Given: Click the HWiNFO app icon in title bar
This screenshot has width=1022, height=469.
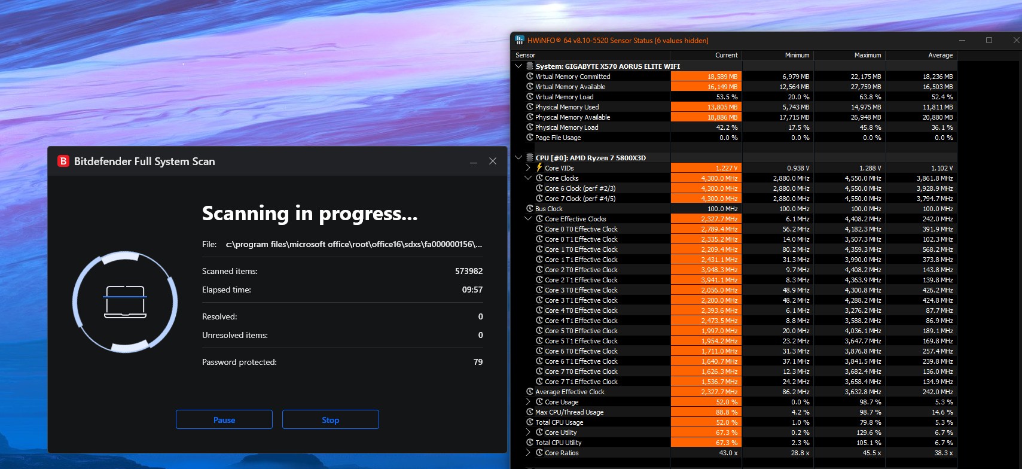Looking at the screenshot, I should (520, 40).
